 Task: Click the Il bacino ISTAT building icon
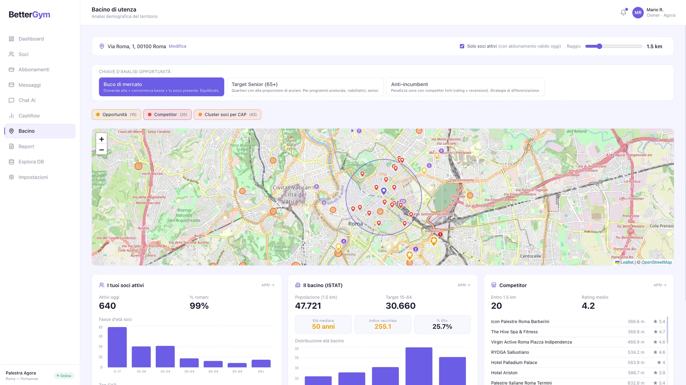click(298, 285)
